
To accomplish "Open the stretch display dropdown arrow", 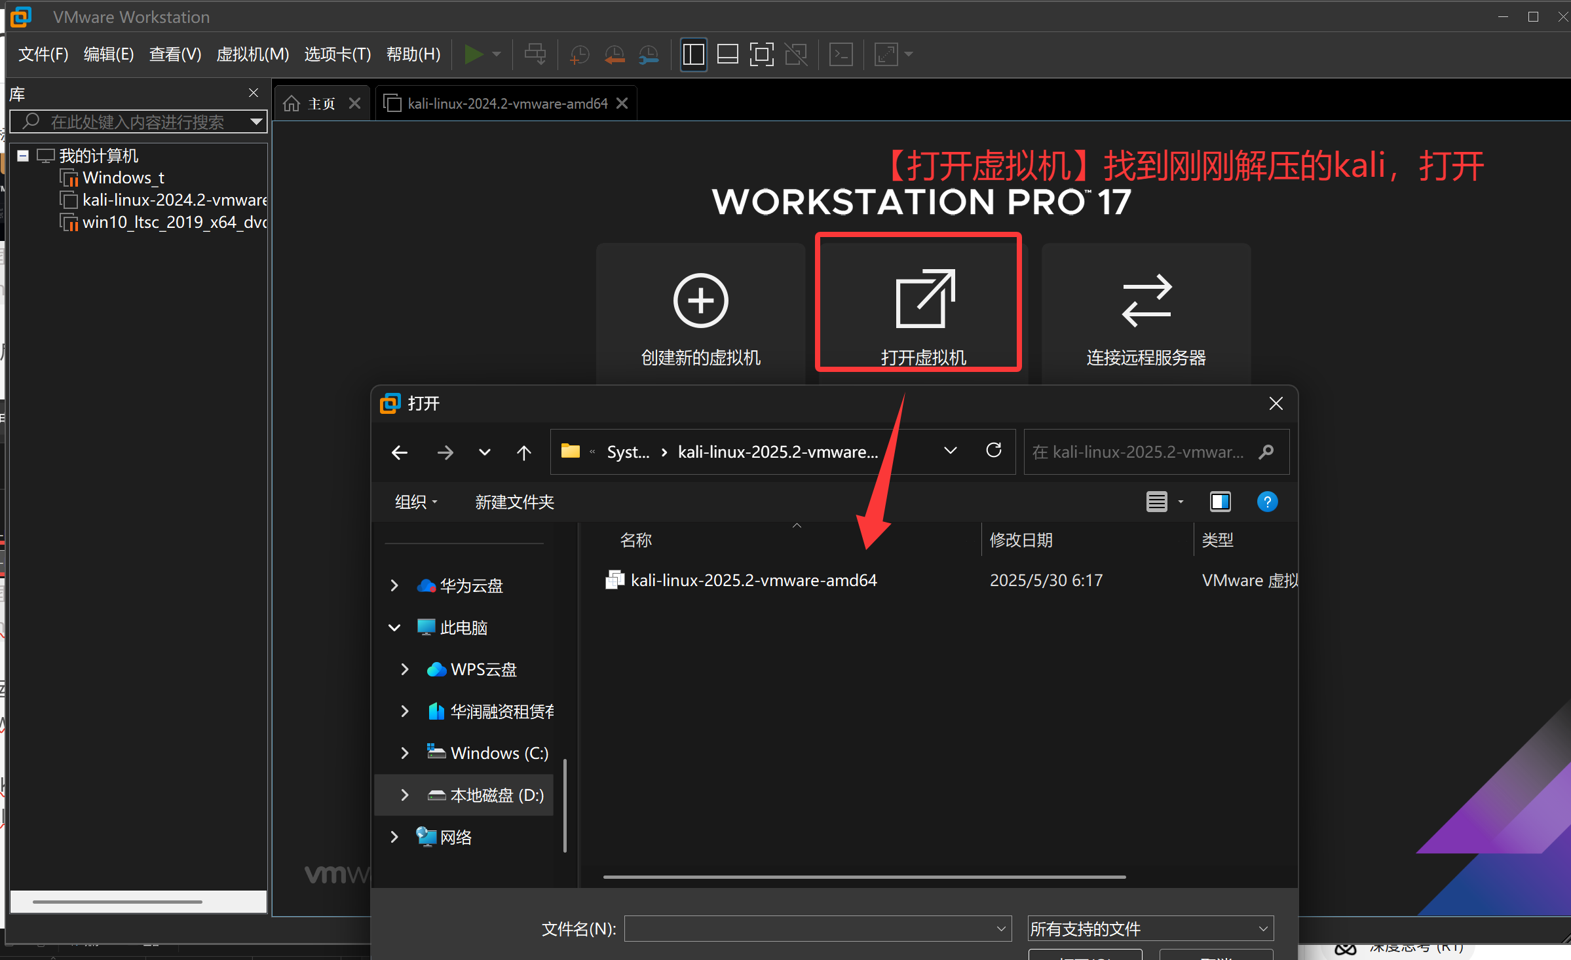I will pyautogui.click(x=909, y=54).
